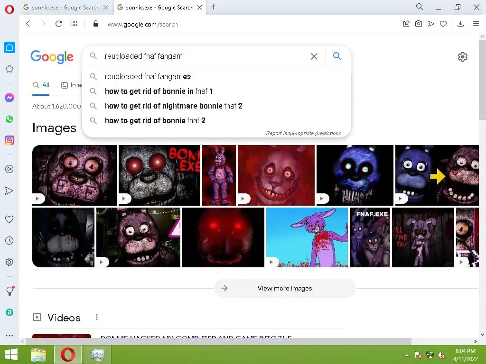Submit search with the blue magnifier

pos(337,56)
